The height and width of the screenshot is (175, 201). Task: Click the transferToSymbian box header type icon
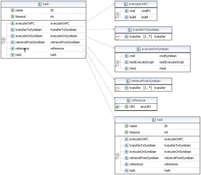pos(130,30)
